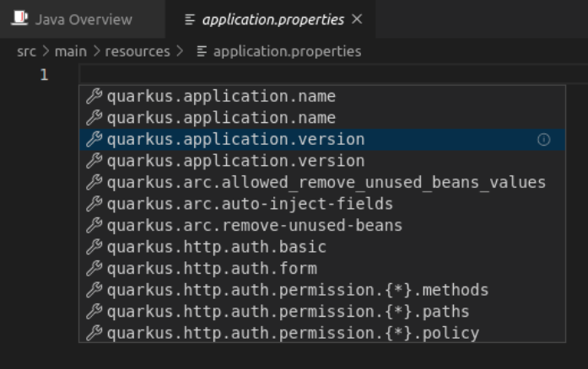This screenshot has width=588, height=369.
Task: Show more info for quarkus.application.version suggestion
Action: (x=543, y=139)
